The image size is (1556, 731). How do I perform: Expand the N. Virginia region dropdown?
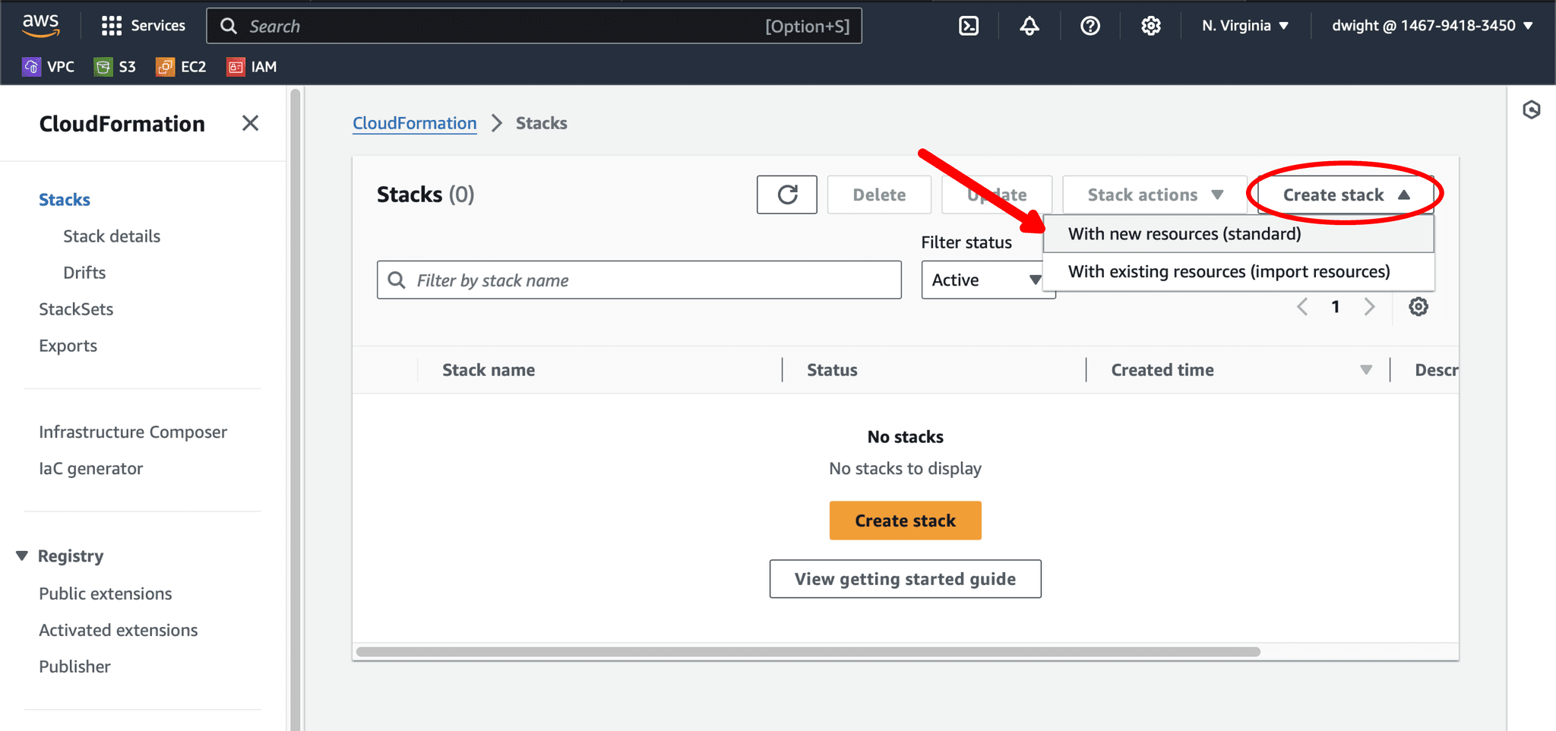tap(1245, 26)
